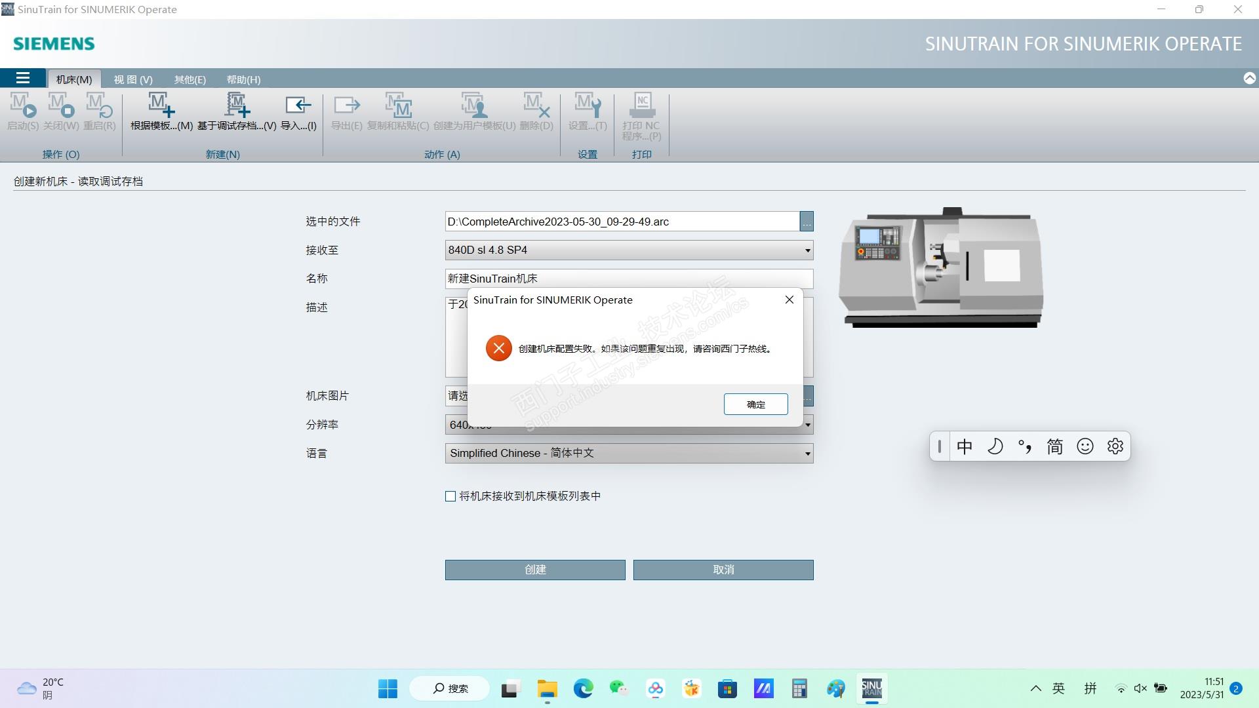This screenshot has width=1259, height=708.
Task: Toggle the 简 simplified character mode
Action: 1054,446
